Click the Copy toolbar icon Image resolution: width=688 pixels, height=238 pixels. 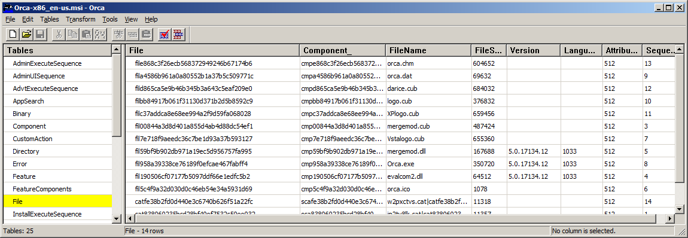[73, 33]
